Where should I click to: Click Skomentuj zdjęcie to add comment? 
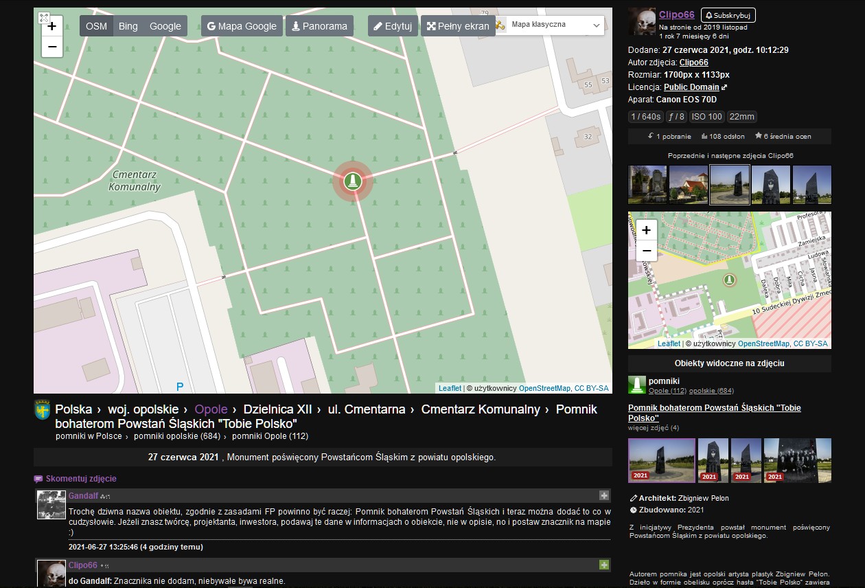(80, 479)
